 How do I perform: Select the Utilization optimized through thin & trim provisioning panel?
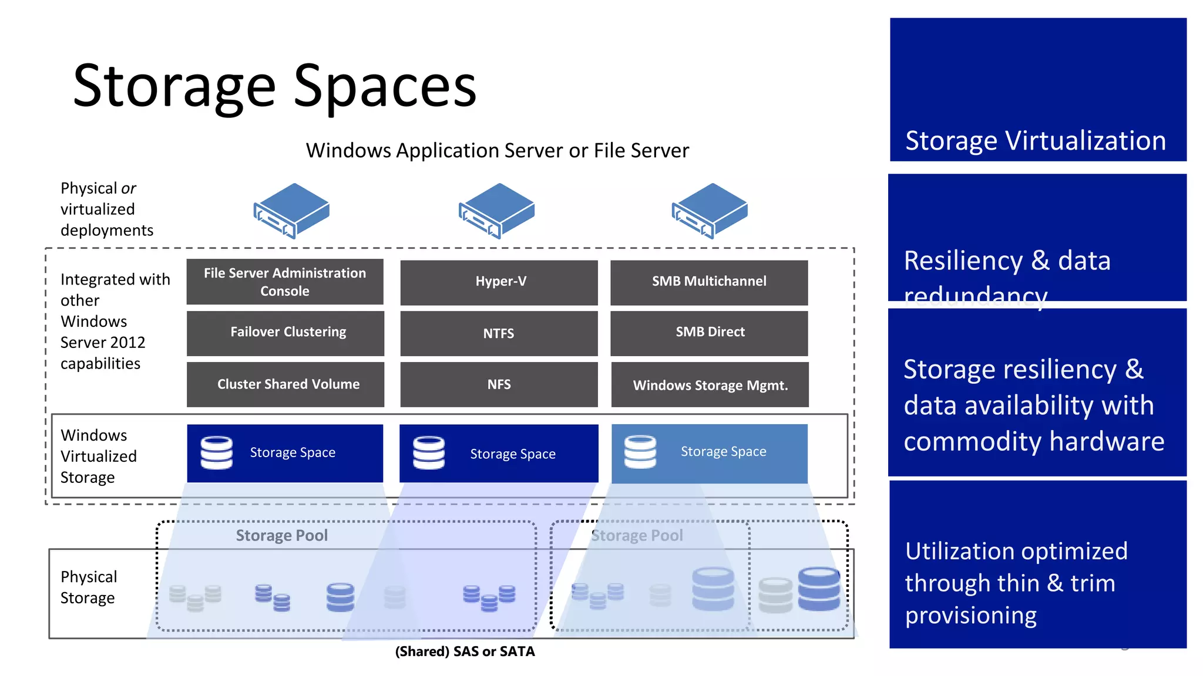pyautogui.click(x=1038, y=565)
